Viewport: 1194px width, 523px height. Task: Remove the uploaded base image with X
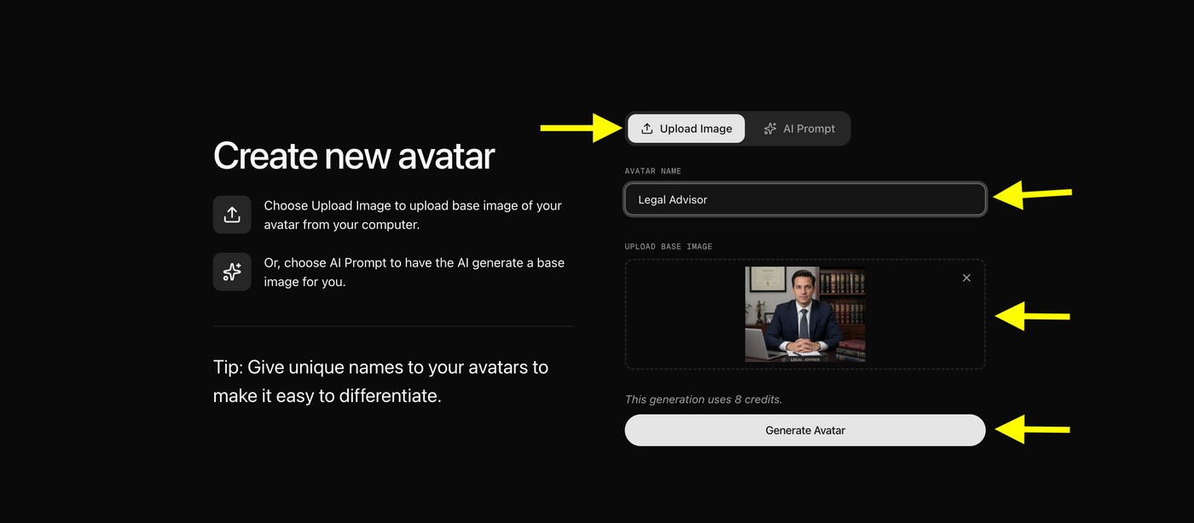pyautogui.click(x=966, y=278)
